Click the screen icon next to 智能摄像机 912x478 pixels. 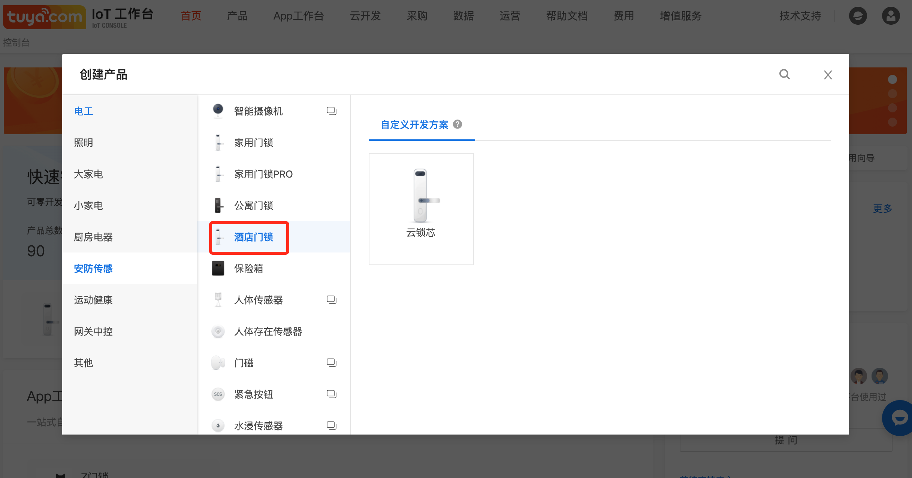pos(332,111)
